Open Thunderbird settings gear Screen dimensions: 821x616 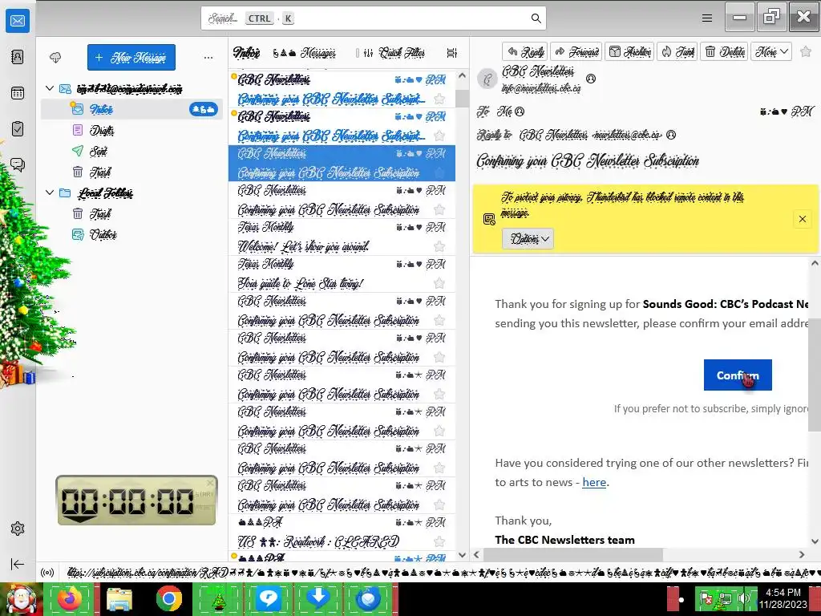click(x=18, y=529)
